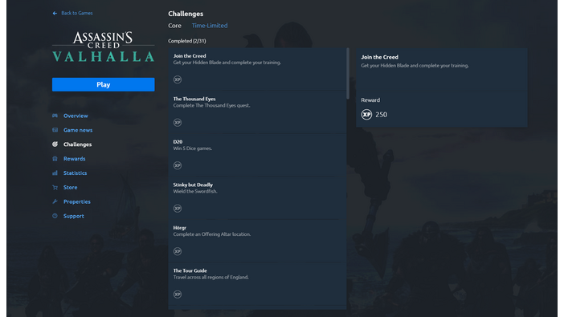564x317 pixels.
Task: Select the 'D20' challenge title
Action: pyautogui.click(x=178, y=141)
